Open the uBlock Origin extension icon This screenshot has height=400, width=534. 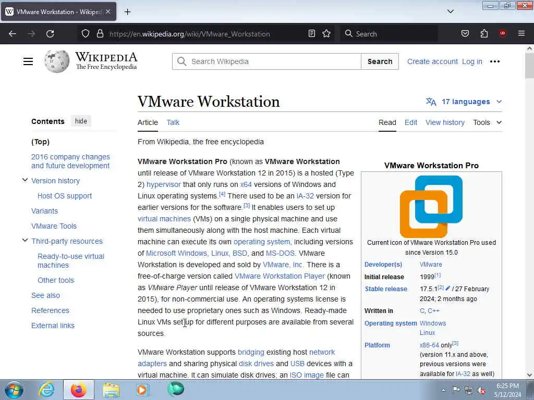click(502, 33)
